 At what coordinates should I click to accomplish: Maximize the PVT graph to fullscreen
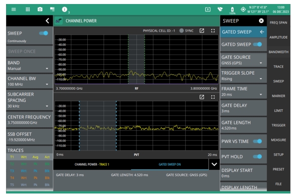tap(213, 97)
